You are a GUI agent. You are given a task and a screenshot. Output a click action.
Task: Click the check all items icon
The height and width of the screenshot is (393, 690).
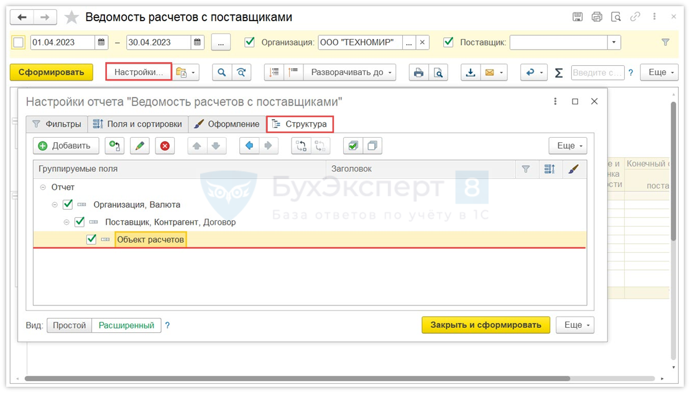tap(353, 146)
